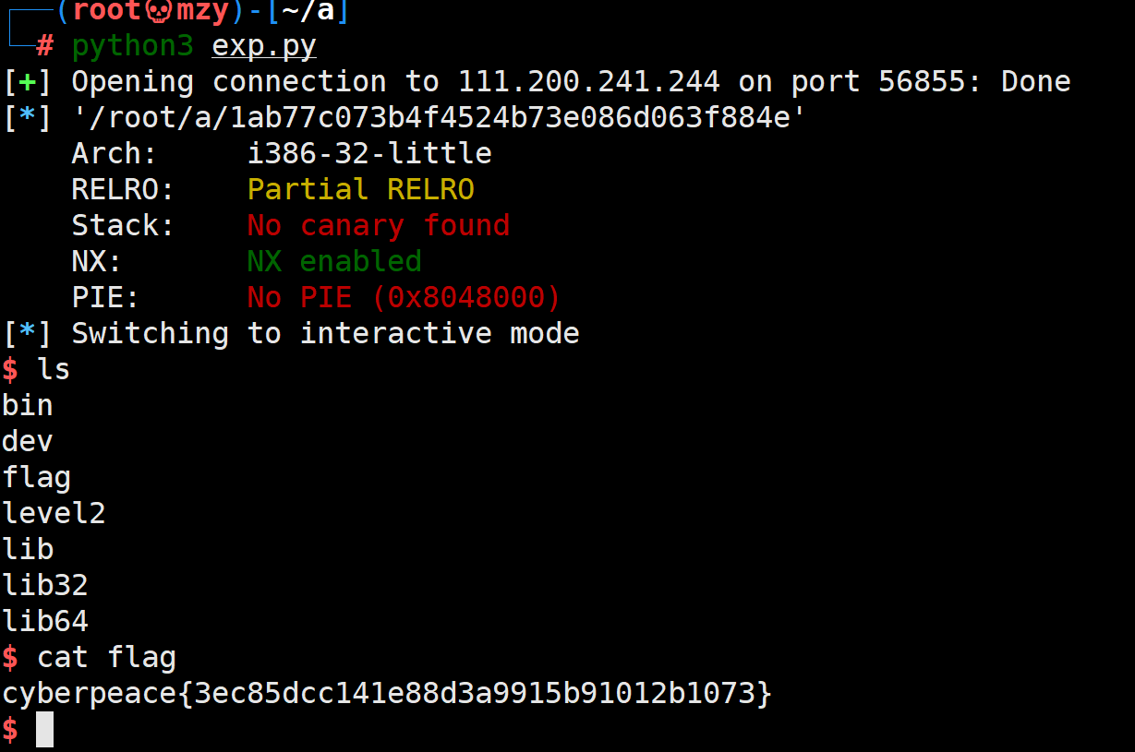Click the NX enabled text
The image size is (1135, 752).
click(334, 261)
